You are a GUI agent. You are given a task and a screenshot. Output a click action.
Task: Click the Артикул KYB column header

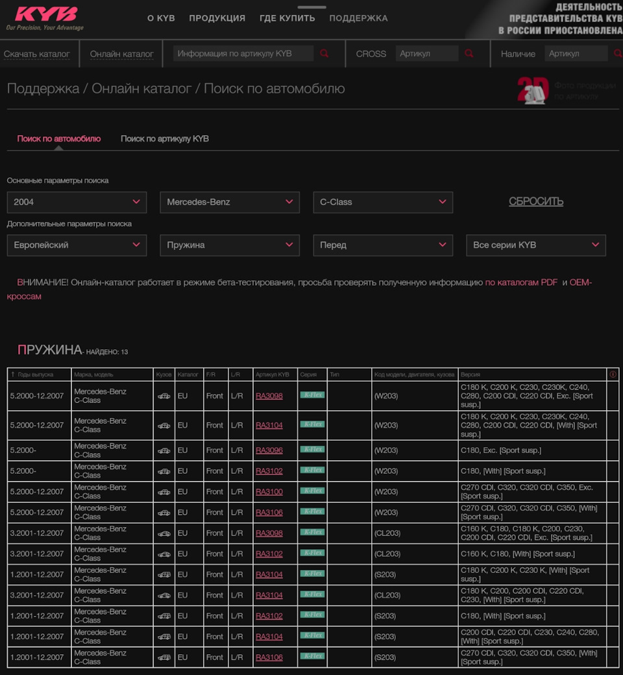(272, 374)
